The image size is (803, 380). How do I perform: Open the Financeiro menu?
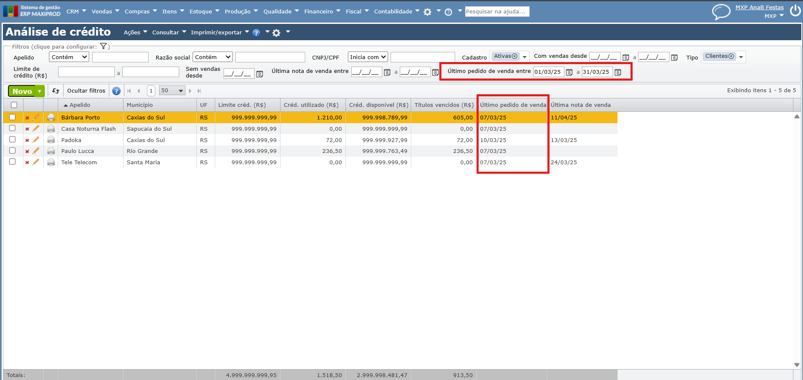[322, 12]
